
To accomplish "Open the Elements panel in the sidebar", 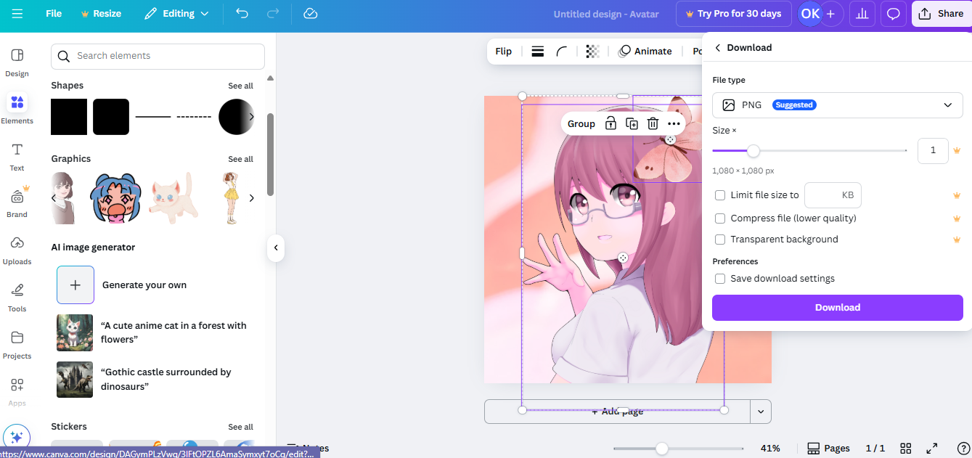I will tap(17, 107).
